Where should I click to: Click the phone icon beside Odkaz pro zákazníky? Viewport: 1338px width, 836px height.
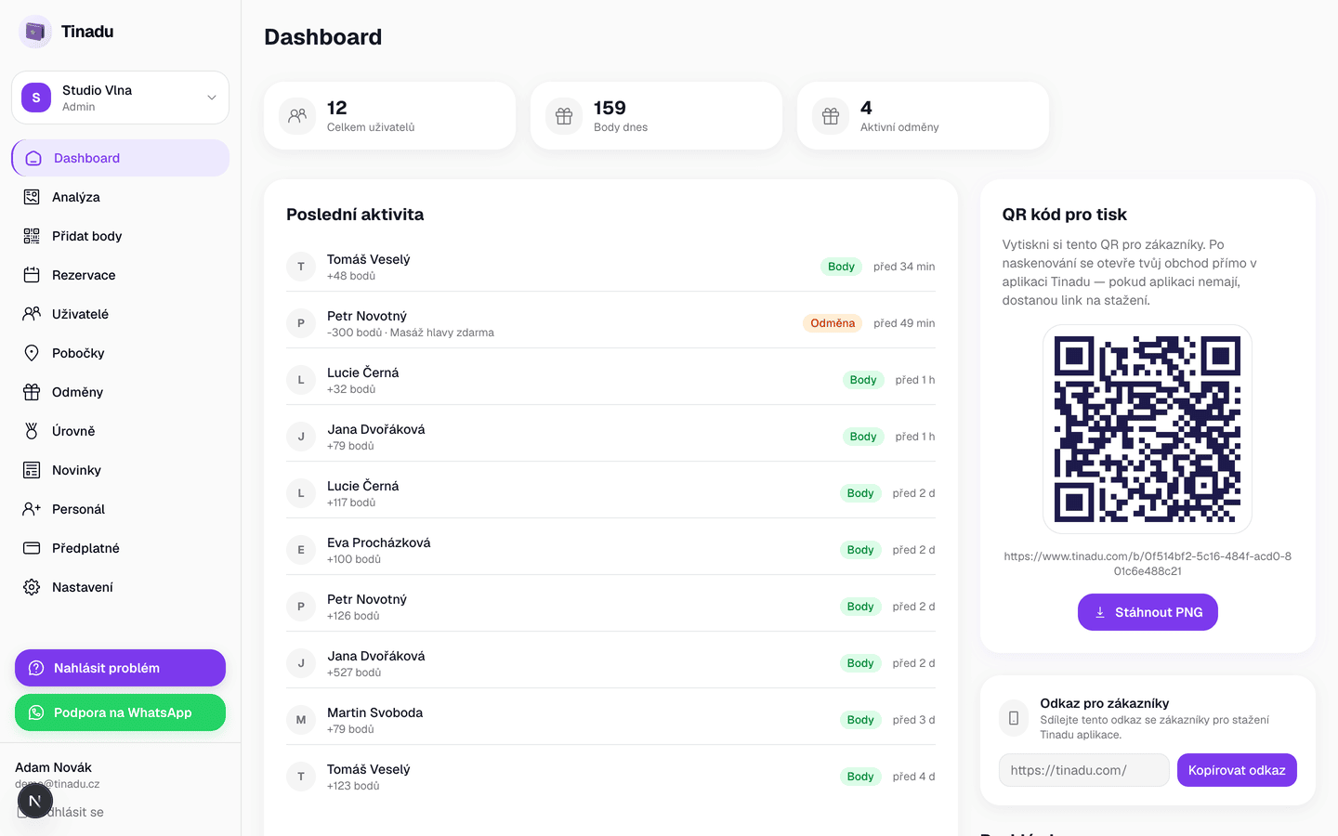[1014, 718]
